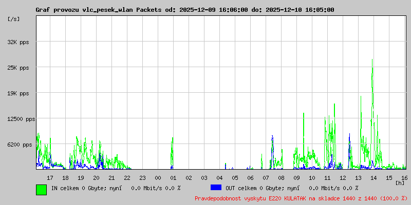Click the hour 11 marker on time axis
This screenshot has width=411, height=205.
[x=327, y=178]
